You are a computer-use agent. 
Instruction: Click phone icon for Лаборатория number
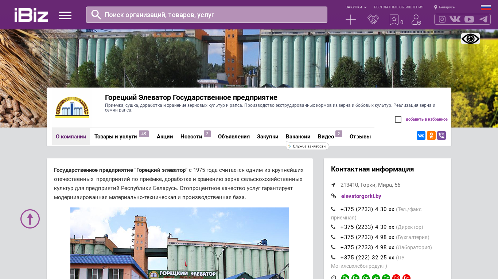coord(333,247)
